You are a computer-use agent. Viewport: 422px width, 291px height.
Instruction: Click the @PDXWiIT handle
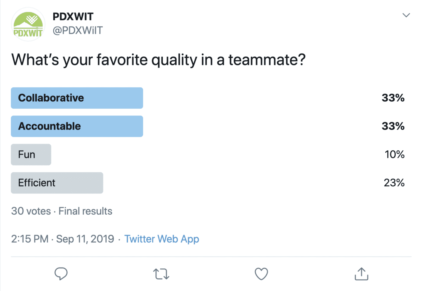tap(78, 31)
